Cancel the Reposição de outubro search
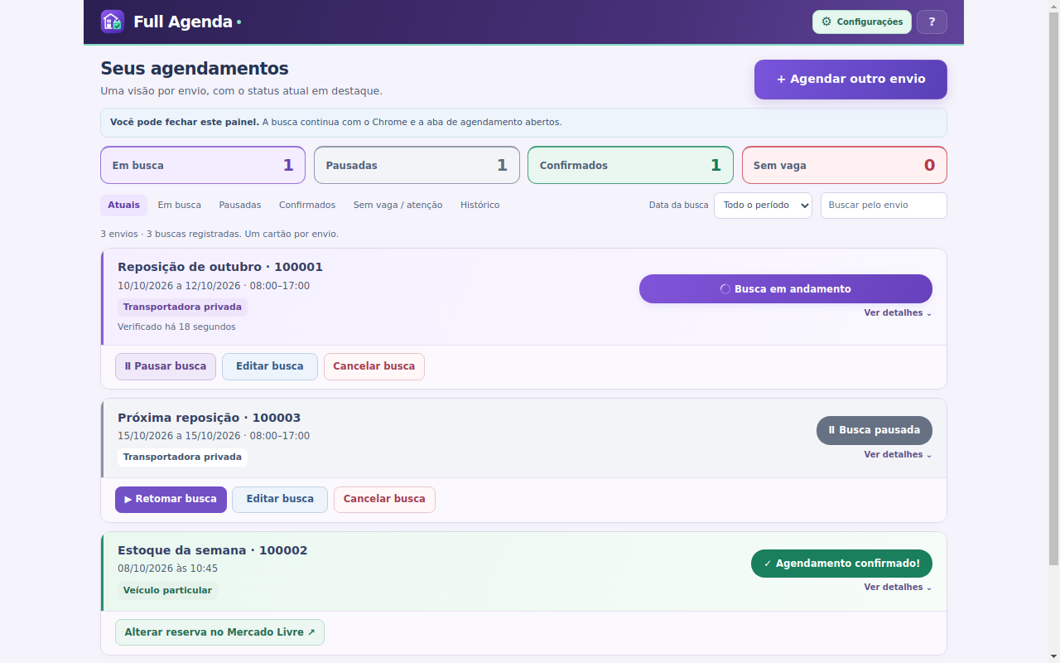 coord(374,366)
